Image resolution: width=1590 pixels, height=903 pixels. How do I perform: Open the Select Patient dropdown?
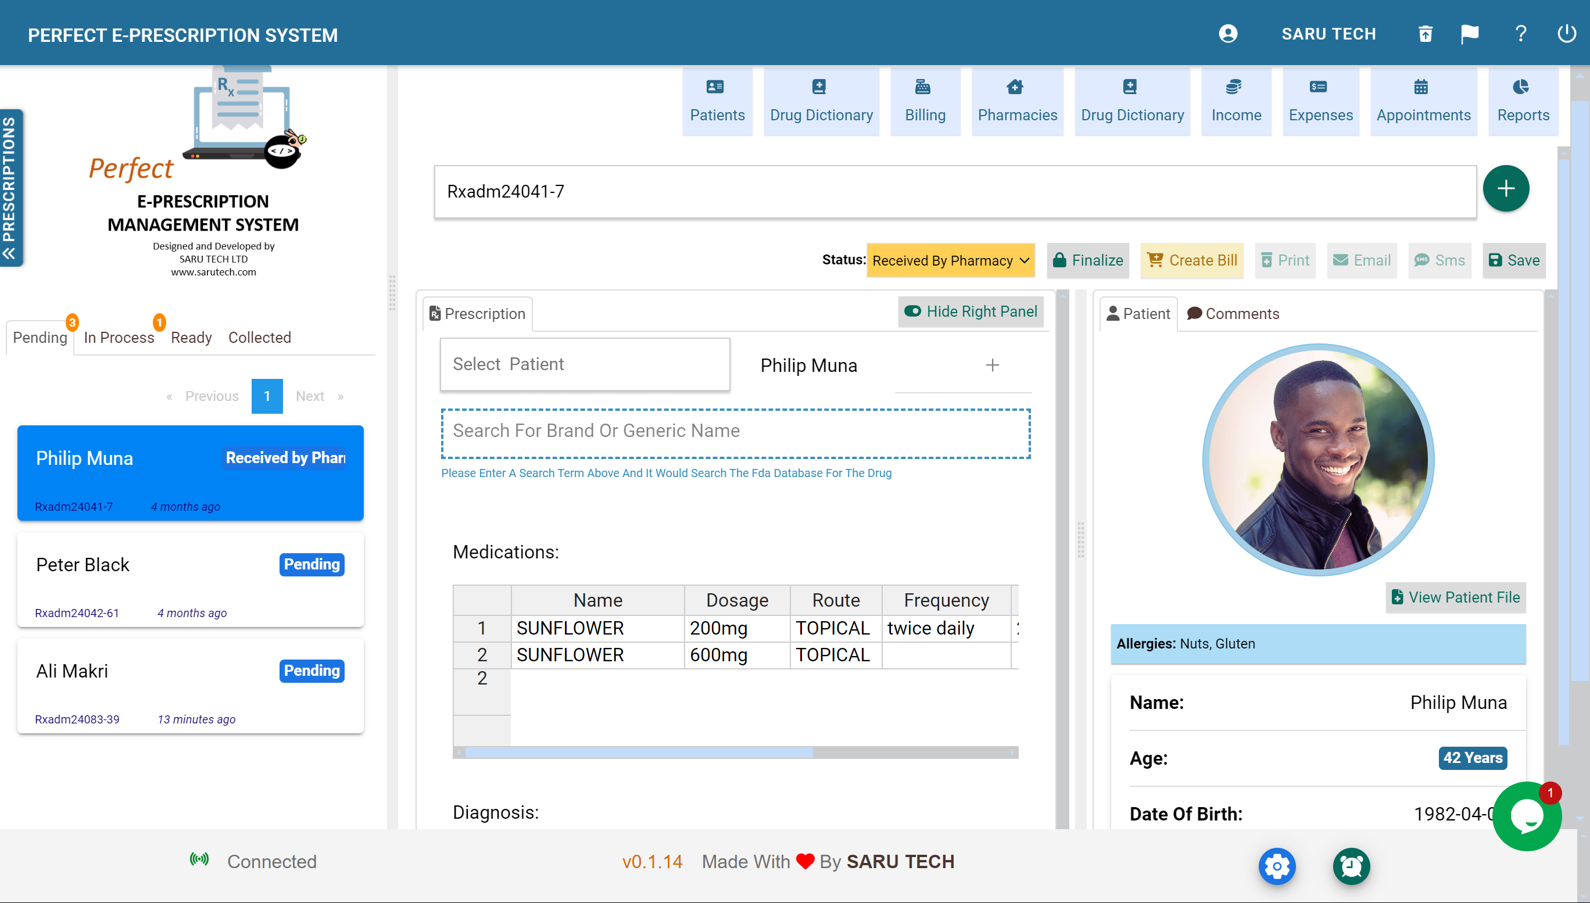(584, 364)
